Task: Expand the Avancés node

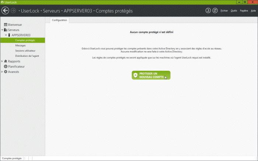Action: pos(2,72)
